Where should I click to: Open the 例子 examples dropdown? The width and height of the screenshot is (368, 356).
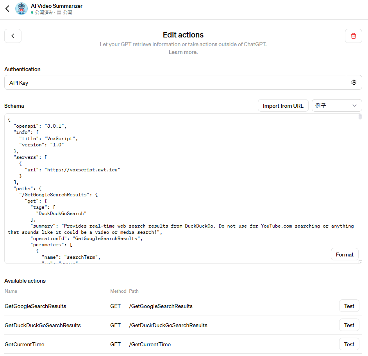[336, 105]
